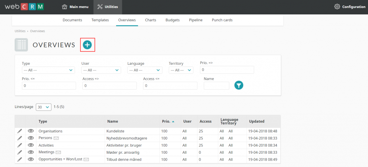This screenshot has height=167, width=368.
Task: Sort table by User column header
Action: [x=187, y=121]
